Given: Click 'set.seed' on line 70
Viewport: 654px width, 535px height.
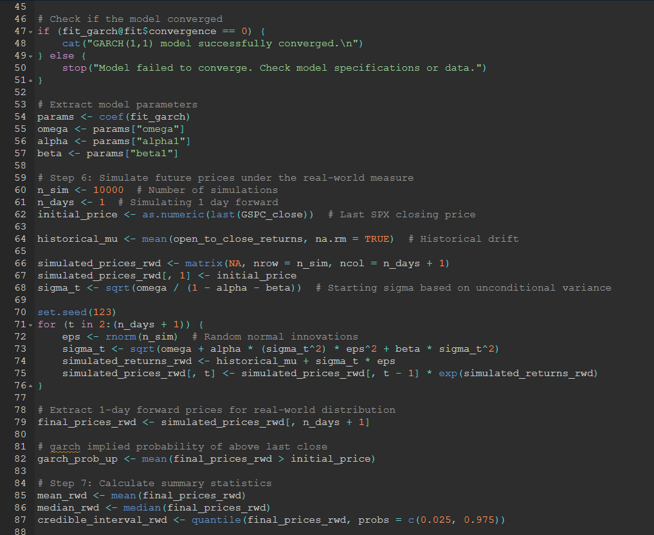Looking at the screenshot, I should pos(62,313).
